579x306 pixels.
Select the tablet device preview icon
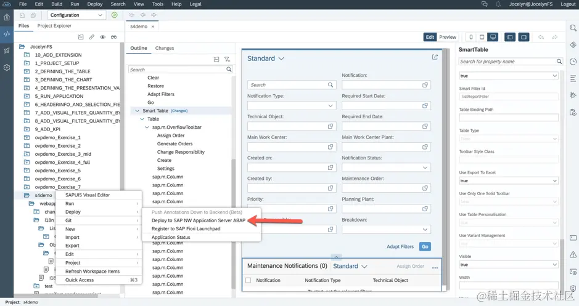[482, 37]
